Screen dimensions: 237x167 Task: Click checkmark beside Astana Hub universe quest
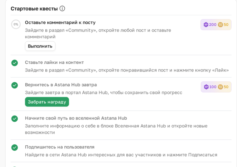pyautogui.click(x=15, y=119)
